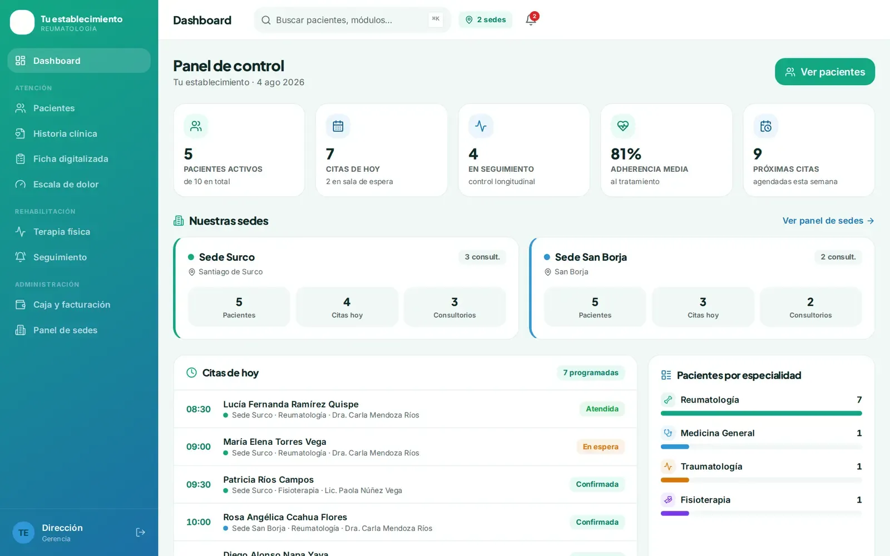
Task: Click the En espera status badge
Action: [x=600, y=446]
